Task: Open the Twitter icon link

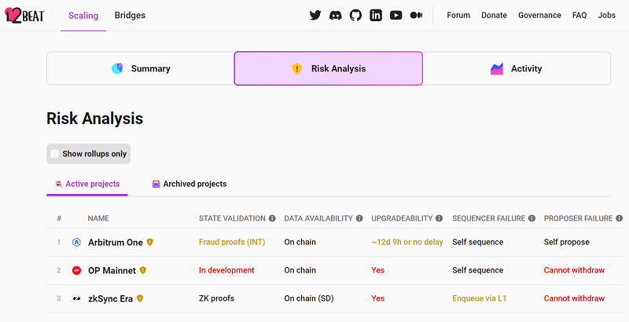Action: pos(315,15)
